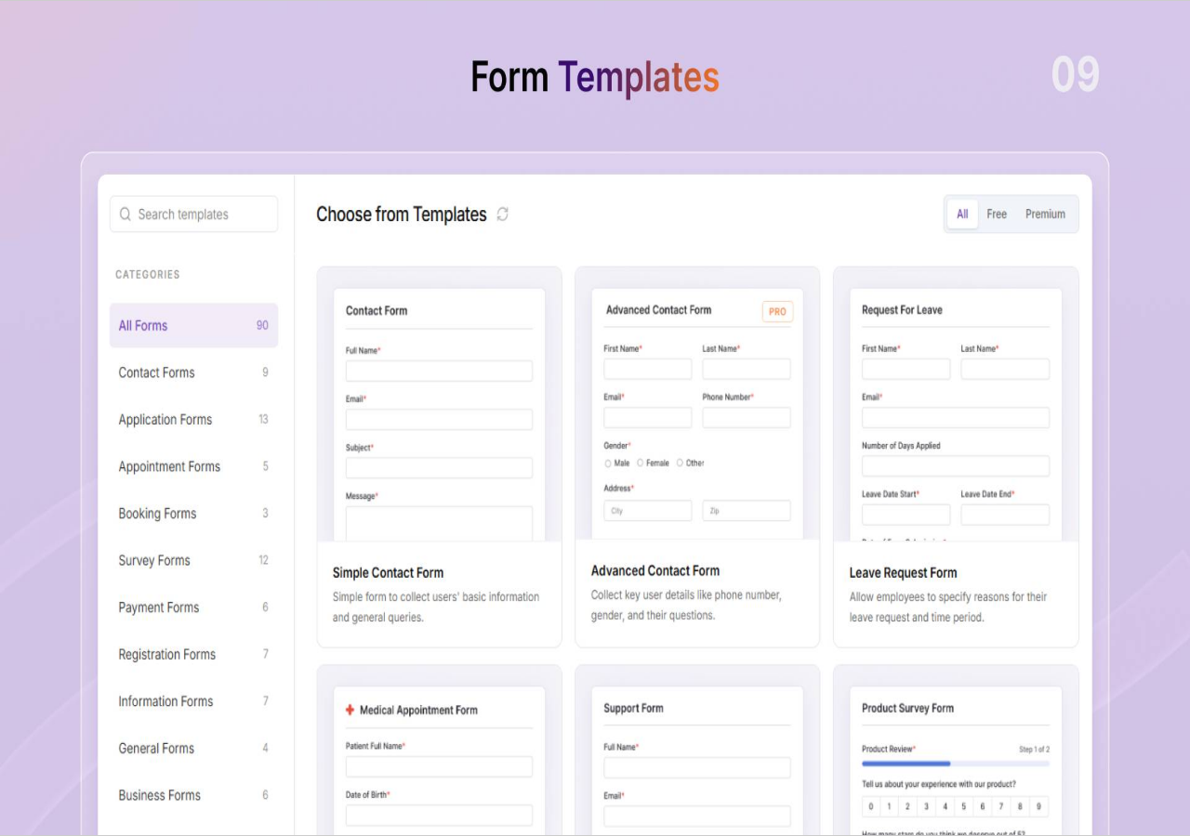This screenshot has height=836, width=1190.
Task: Click the Support Form preview thumbnail
Action: [x=697, y=761]
